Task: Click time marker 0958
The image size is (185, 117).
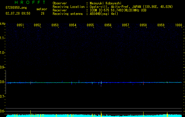Action: coord(143,25)
